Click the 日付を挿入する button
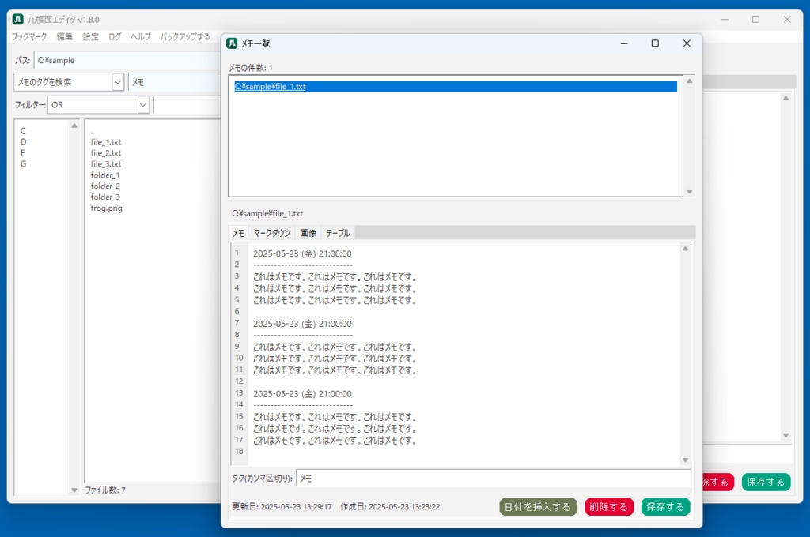Screen dimensions: 810x537 coord(538,507)
